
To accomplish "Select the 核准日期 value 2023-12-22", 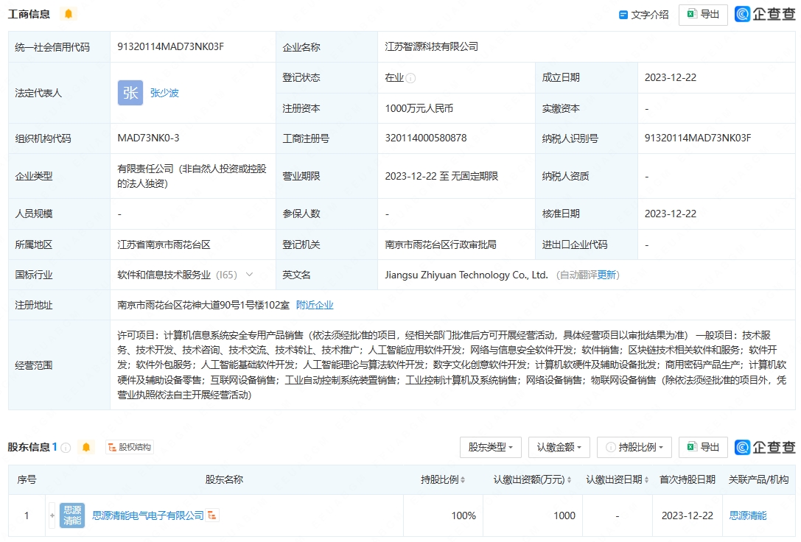I will click(671, 214).
